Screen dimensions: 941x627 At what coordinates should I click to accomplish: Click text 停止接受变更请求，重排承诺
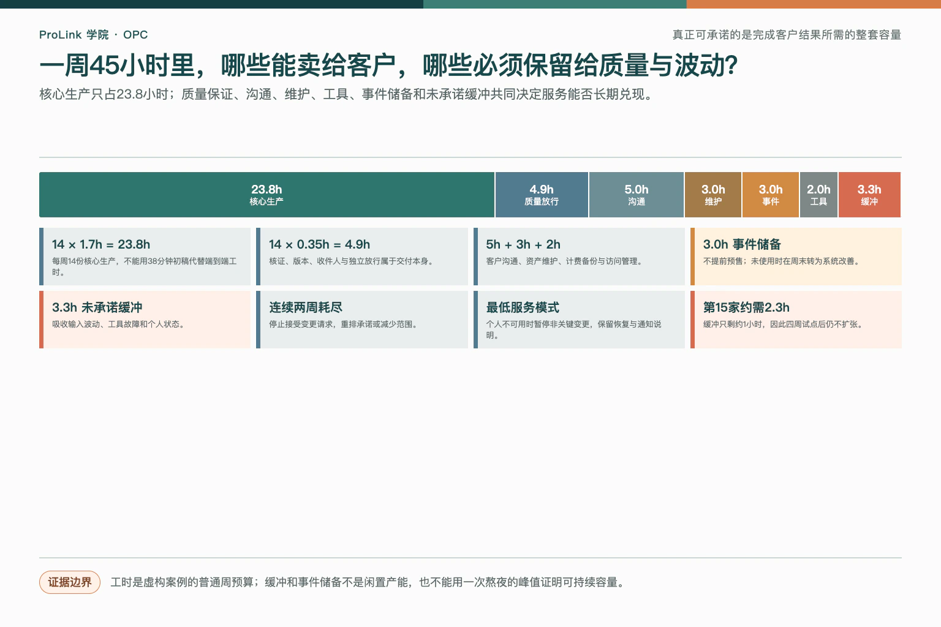point(345,325)
